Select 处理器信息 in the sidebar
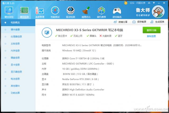The height and width of the screenshot is (113, 169). coord(18,37)
